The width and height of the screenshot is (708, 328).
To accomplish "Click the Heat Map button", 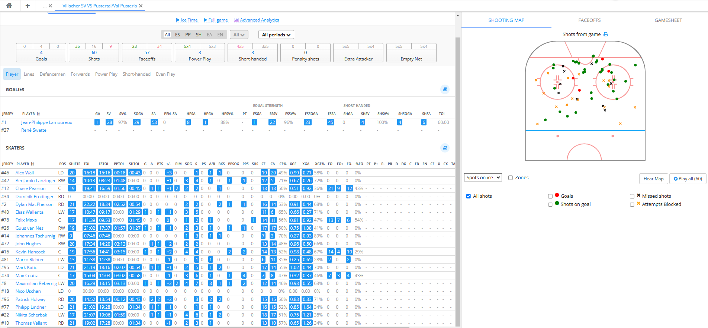I will (x=653, y=179).
